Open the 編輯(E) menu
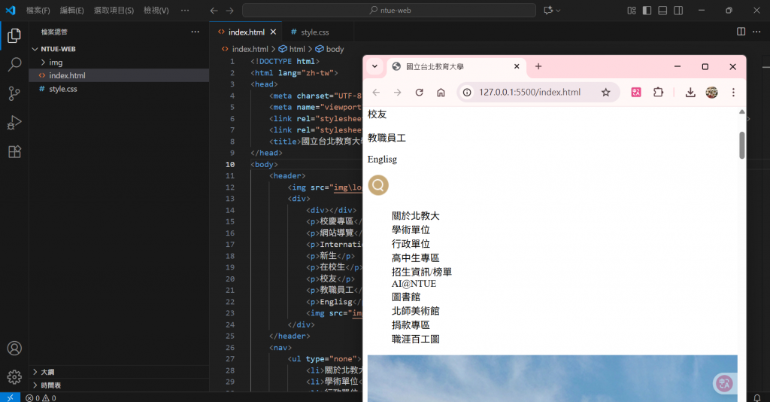Image resolution: width=770 pixels, height=402 pixels. [71, 11]
